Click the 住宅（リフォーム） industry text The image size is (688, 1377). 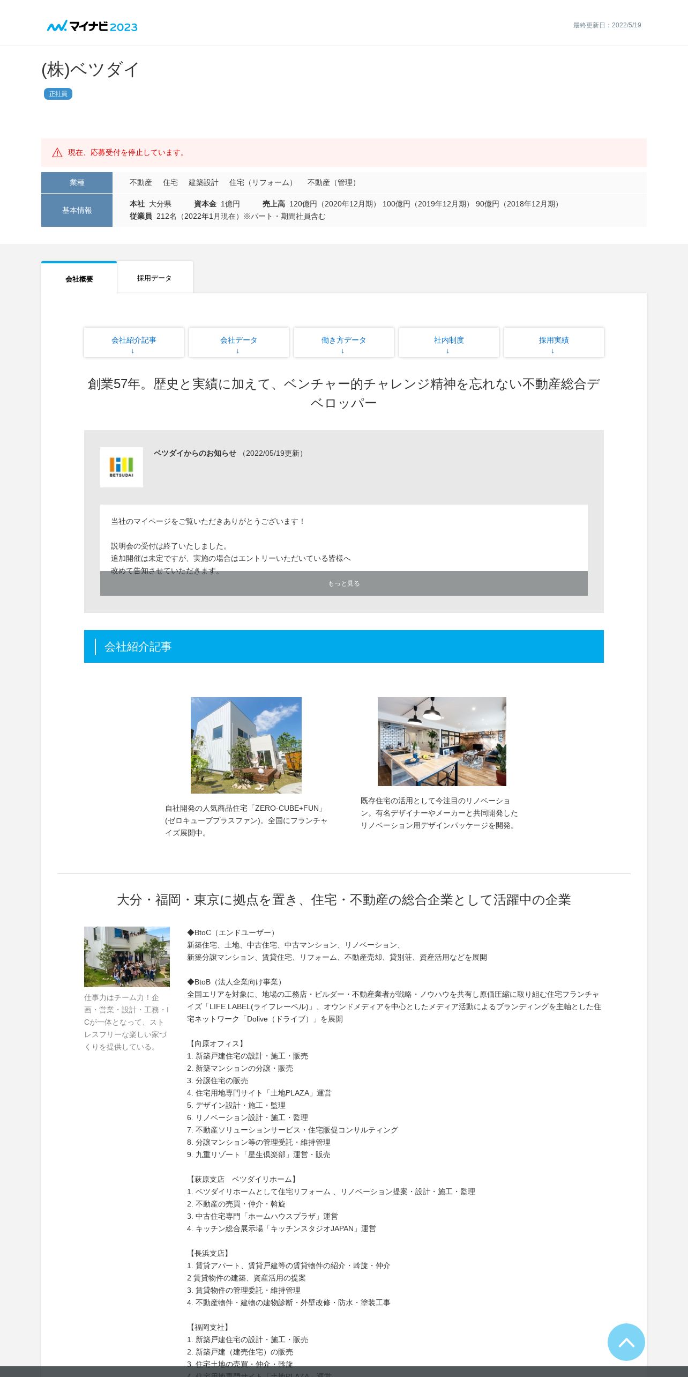click(263, 183)
